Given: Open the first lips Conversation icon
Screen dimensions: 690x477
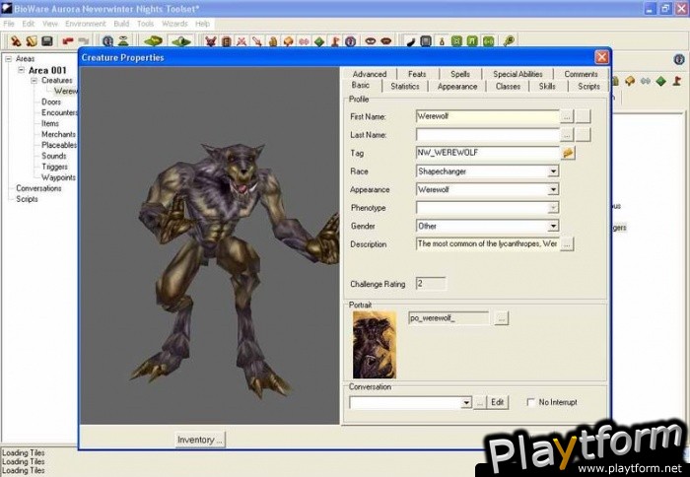Looking at the screenshot, I should [371, 41].
